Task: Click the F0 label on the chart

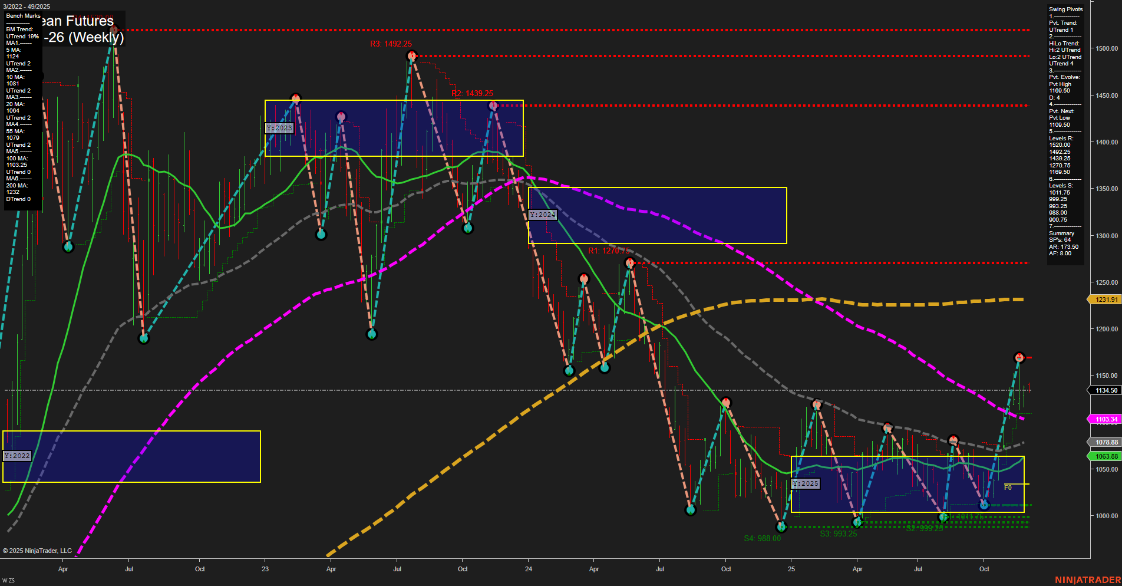Action: point(1008,486)
